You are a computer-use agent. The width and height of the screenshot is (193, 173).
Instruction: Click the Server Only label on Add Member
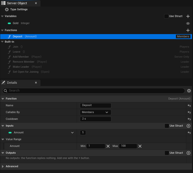182,57
